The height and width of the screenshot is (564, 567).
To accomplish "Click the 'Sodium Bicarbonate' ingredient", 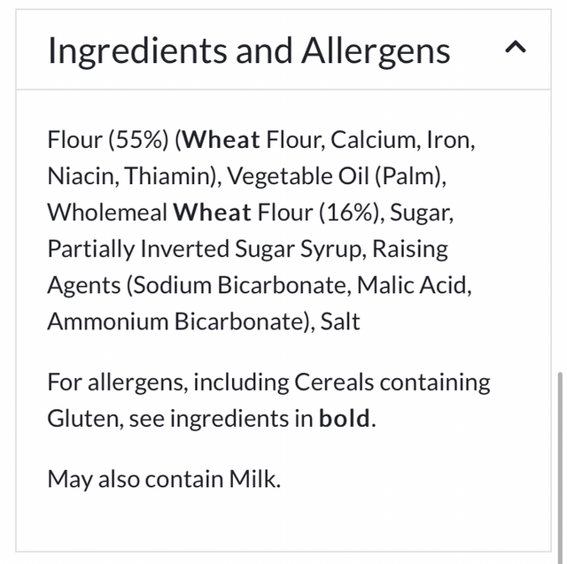I will [223, 285].
